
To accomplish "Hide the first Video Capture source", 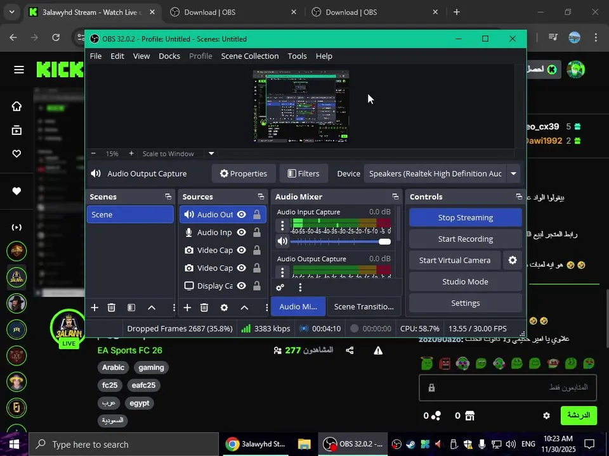I will tap(242, 250).
